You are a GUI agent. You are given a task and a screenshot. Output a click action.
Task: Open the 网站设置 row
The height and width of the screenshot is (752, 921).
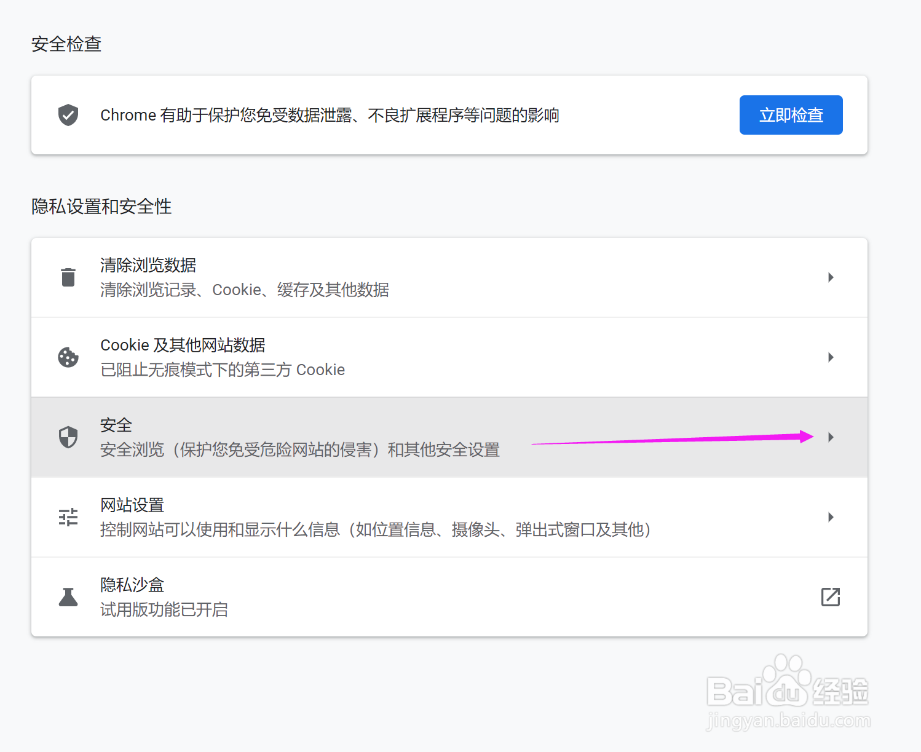(430, 517)
